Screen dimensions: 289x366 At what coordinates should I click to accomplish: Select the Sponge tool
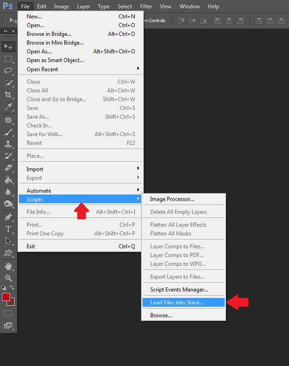8,204
